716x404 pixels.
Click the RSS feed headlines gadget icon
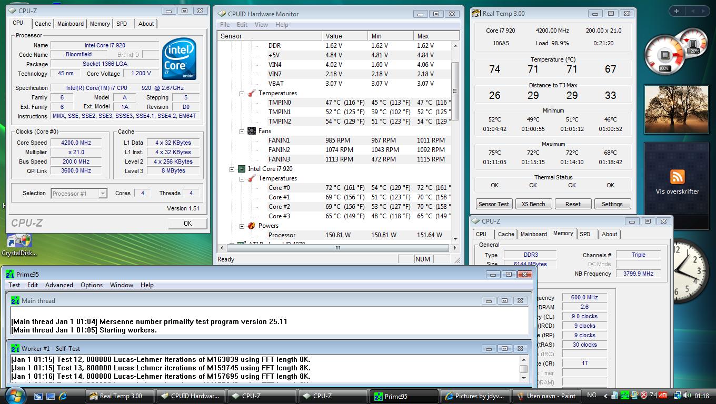tap(677, 177)
